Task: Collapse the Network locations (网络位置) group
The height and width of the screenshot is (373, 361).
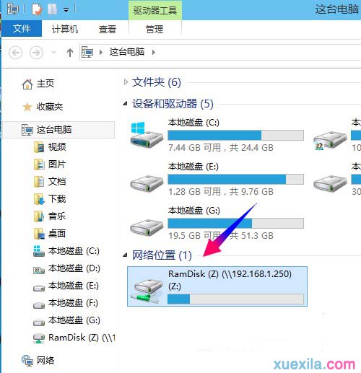Action: (x=125, y=255)
